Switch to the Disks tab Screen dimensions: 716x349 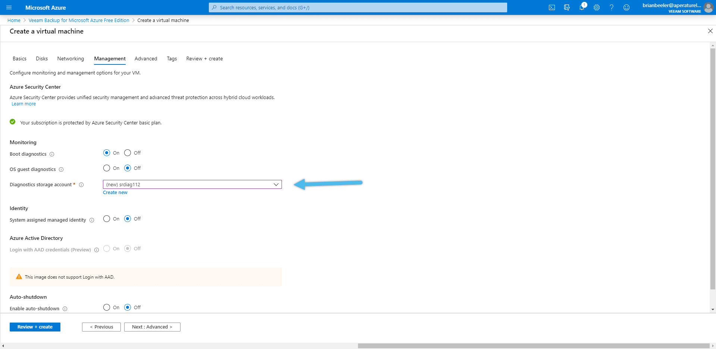42,58
